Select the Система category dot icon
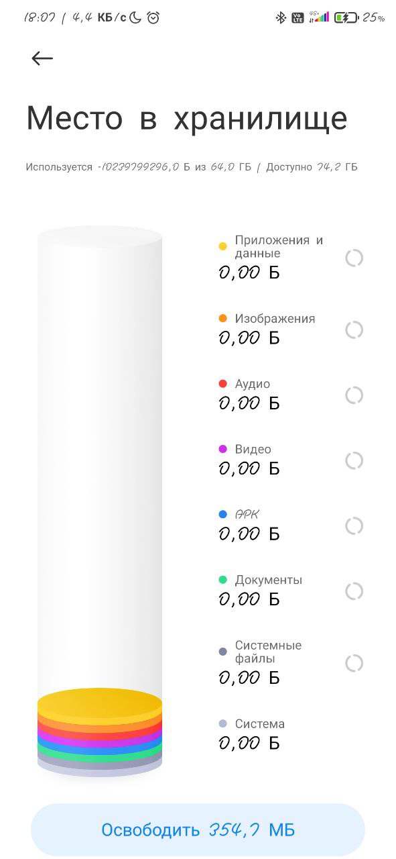This screenshot has width=396, height=859. pos(224,723)
